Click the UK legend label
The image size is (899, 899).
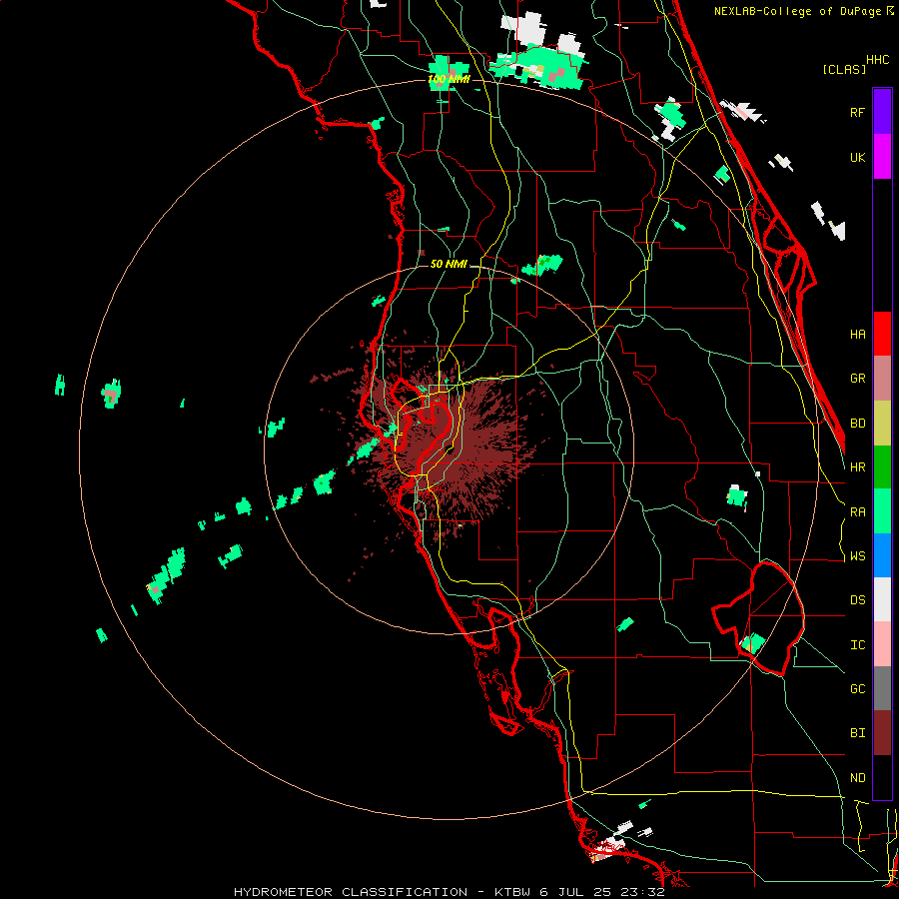[857, 157]
